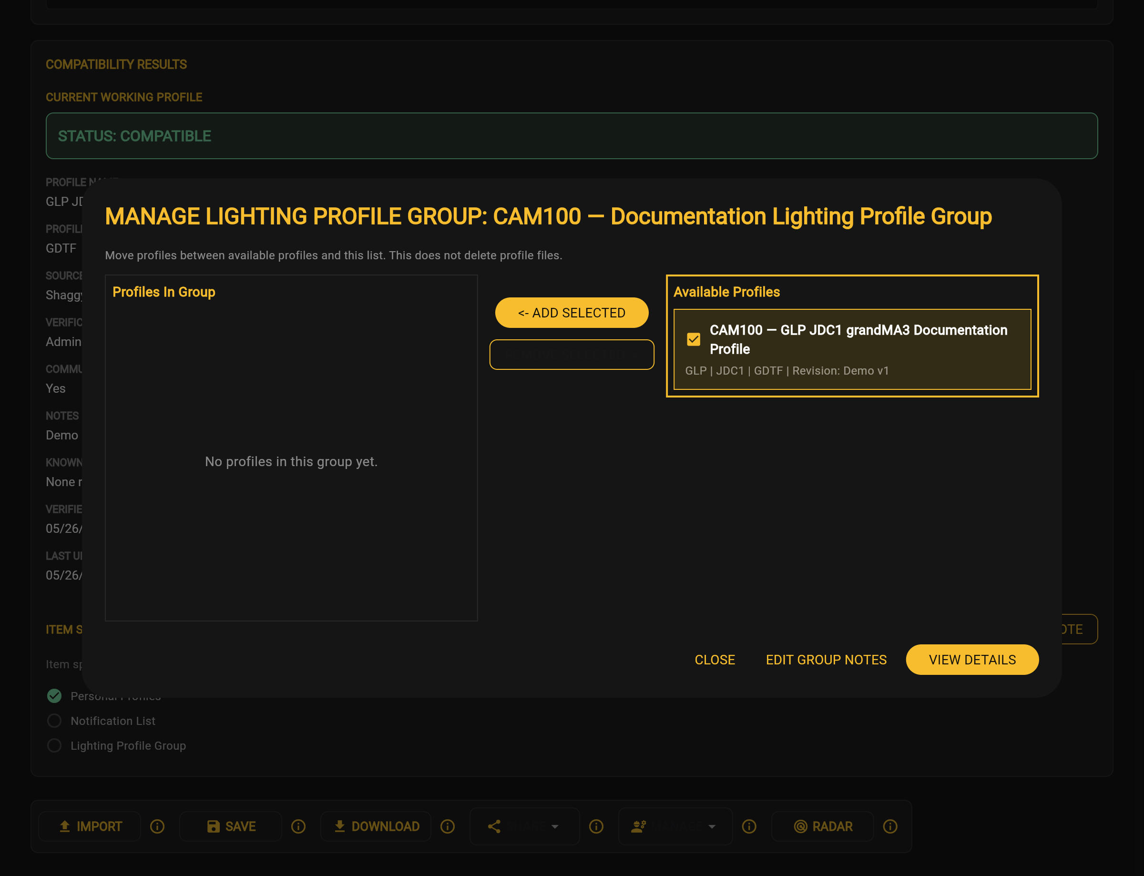Click the 'Move profiles between available profiles' description
This screenshot has width=1144, height=876.
pos(334,255)
